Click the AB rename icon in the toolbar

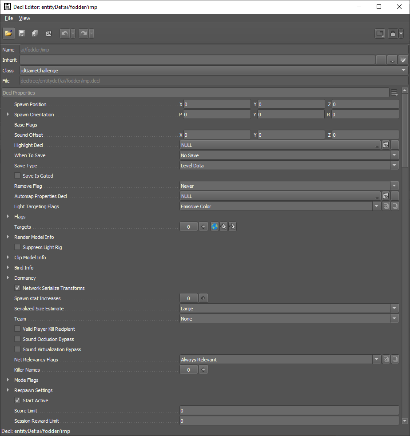pos(49,33)
